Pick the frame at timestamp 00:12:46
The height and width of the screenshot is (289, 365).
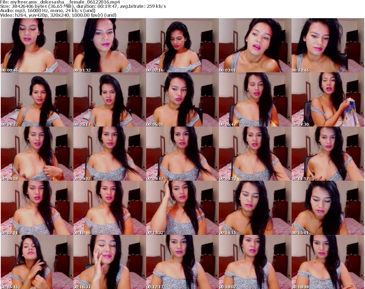tap(110, 208)
